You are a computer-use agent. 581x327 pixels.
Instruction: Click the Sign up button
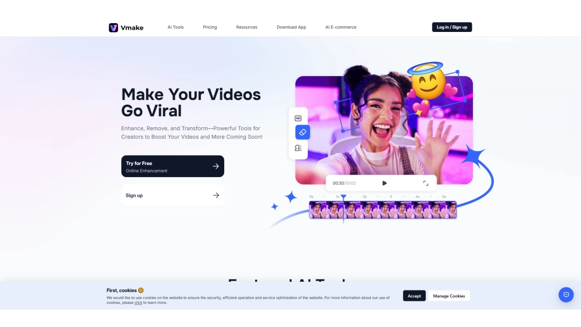(x=173, y=195)
